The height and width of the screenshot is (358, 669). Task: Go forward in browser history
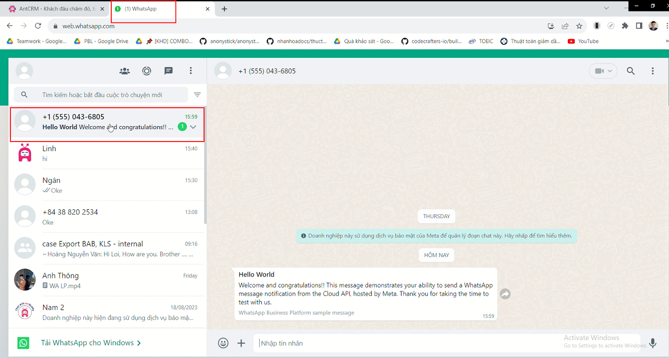point(24,26)
